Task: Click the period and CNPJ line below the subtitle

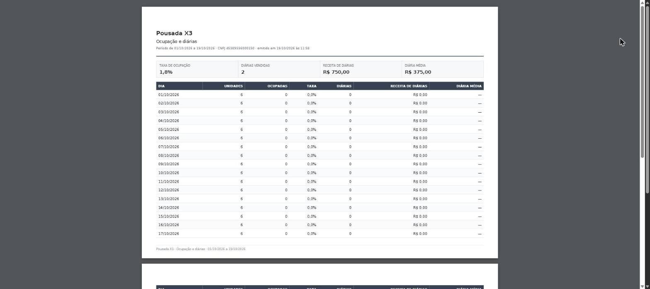Action: point(233,48)
